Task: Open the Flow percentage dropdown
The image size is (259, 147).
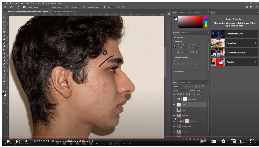Action: pos(80,7)
